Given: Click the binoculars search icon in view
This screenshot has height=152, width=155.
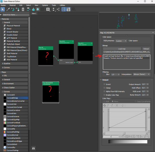Looking at the screenshot, I should coord(33,148).
